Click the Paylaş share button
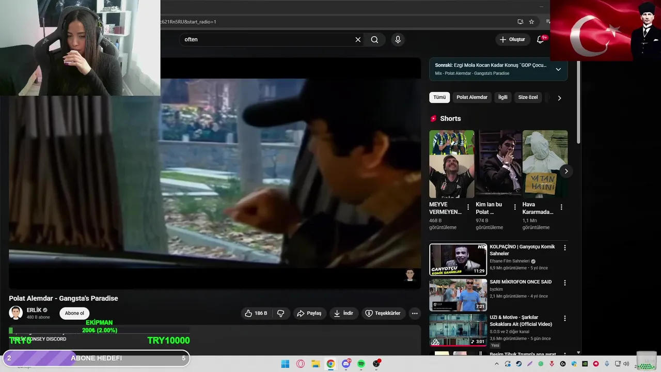Screen dimensions: 661x372 pos(309,313)
